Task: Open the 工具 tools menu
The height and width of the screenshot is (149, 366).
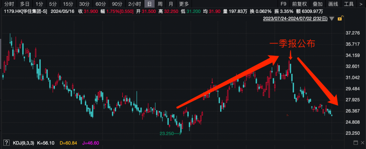Action: (349, 4)
